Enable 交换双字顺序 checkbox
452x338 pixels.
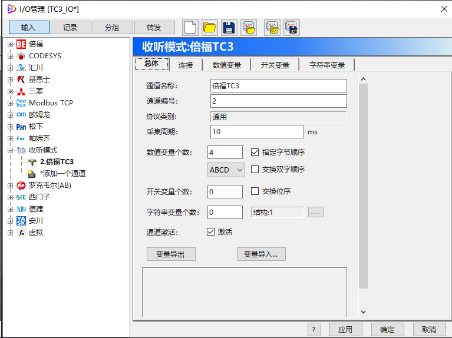click(x=255, y=169)
